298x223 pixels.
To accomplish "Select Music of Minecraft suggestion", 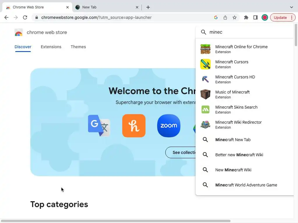I will (244, 94).
